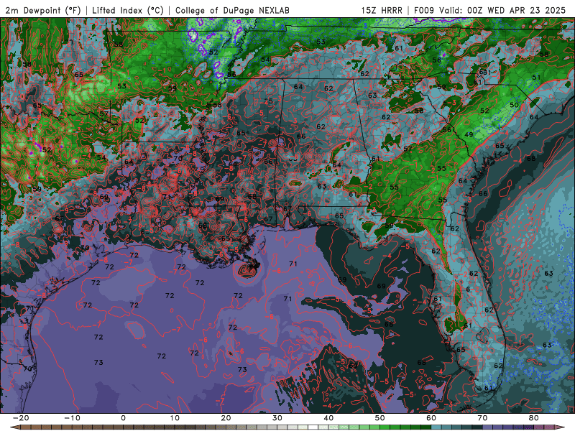Click the -10 tick label on color bar
The image size is (575, 431).
click(x=72, y=418)
